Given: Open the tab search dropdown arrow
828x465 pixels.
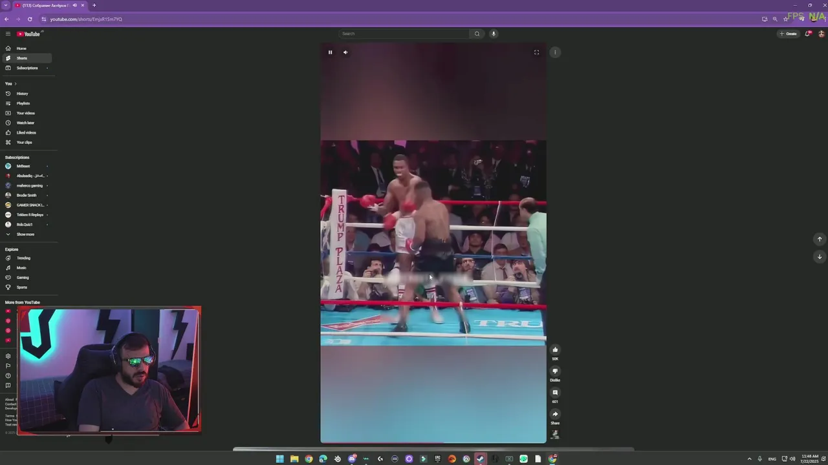Looking at the screenshot, I should point(6,5).
